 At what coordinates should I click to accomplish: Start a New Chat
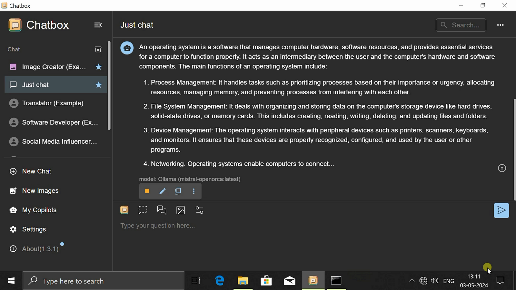[36, 171]
